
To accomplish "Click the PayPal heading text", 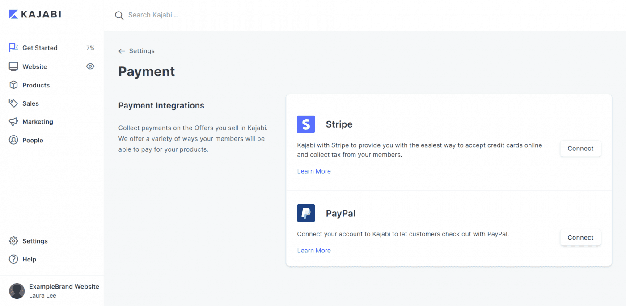I will point(341,213).
